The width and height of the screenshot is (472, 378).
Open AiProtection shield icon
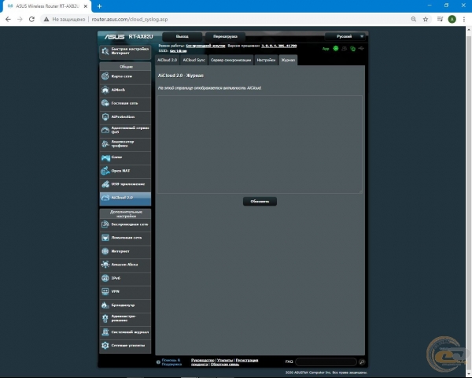105,117
